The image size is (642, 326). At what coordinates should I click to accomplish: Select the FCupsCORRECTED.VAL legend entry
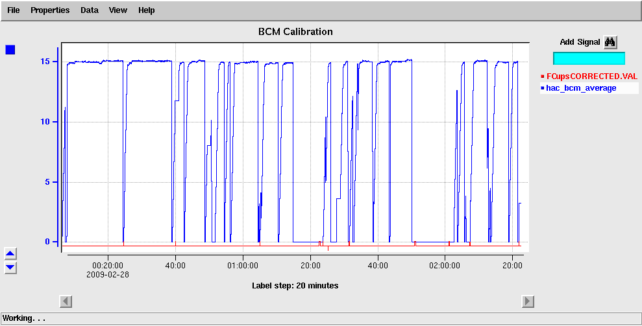(x=589, y=76)
